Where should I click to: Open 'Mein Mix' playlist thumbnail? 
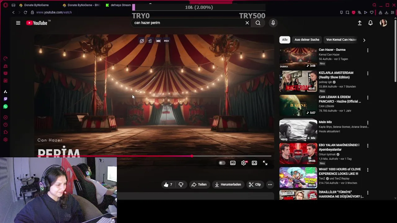[298, 130]
